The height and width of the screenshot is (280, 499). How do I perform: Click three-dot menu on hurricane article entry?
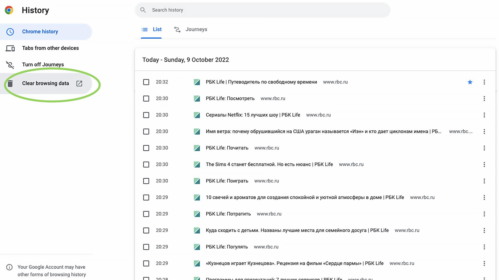point(484,131)
